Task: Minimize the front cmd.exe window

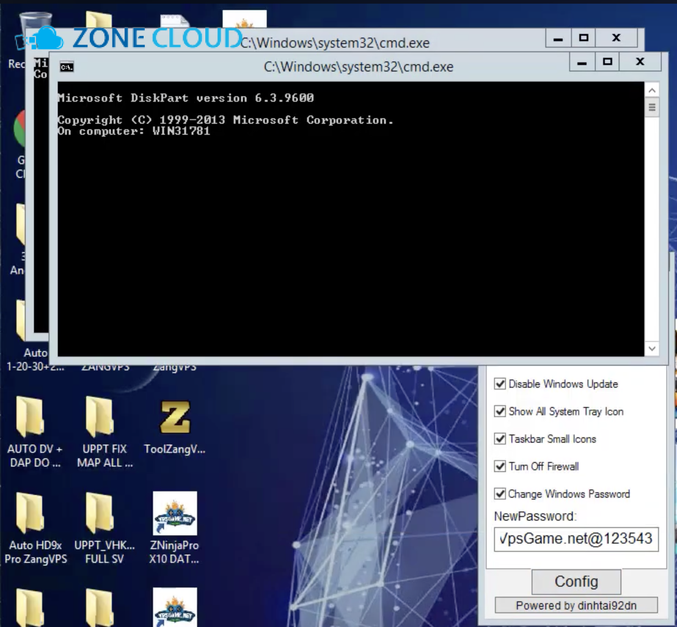Action: click(x=582, y=62)
